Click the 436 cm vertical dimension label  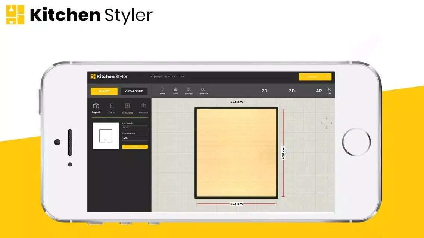point(283,153)
